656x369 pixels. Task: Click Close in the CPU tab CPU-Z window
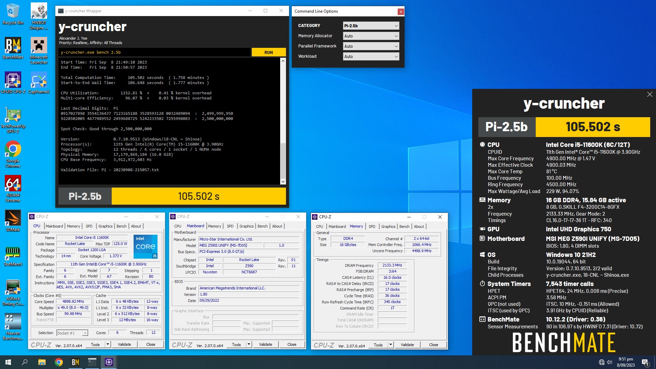(151, 344)
